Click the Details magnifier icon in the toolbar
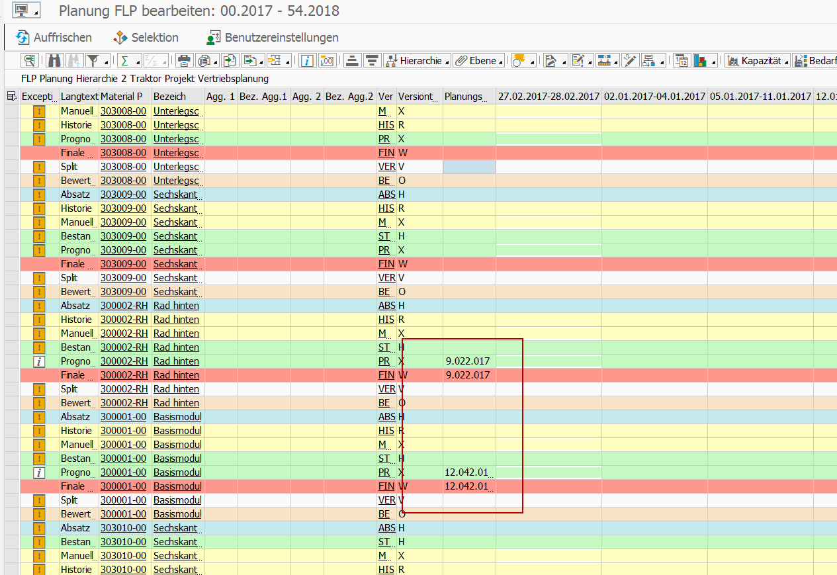This screenshot has width=837, height=575. (29, 61)
